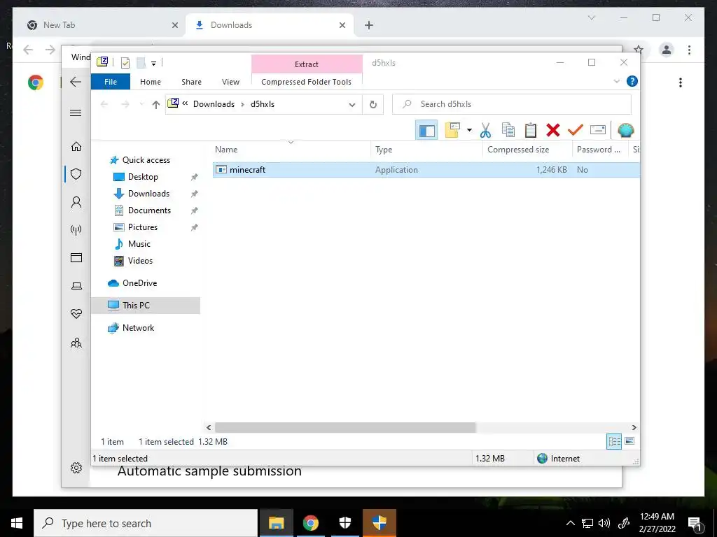This screenshot has height=537, width=717.
Task: Select Videos in the navigation pane
Action: pyautogui.click(x=140, y=261)
